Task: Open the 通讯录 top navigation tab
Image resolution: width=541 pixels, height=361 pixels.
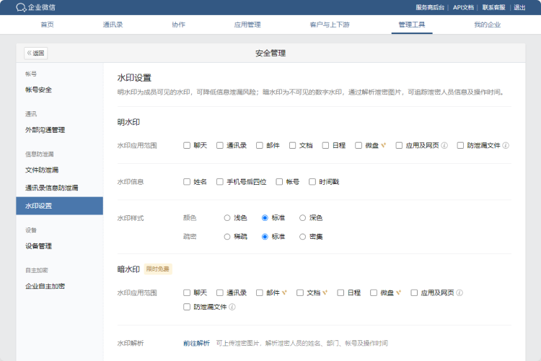Action: (x=113, y=25)
